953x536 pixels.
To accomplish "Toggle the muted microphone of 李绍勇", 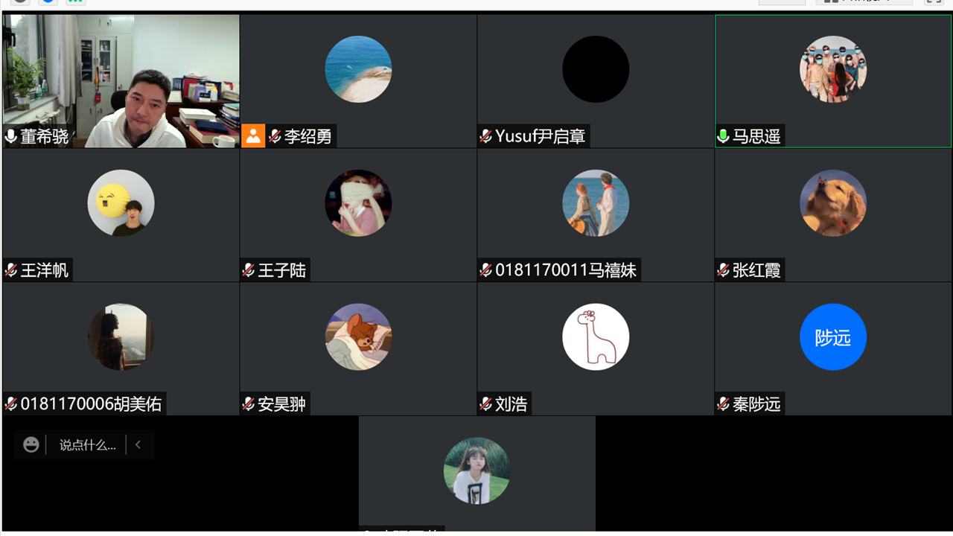I will point(275,136).
